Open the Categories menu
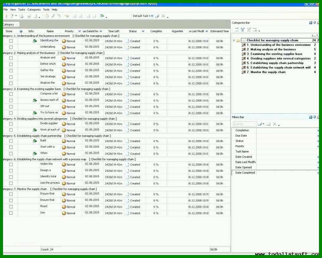 coord(34,10)
